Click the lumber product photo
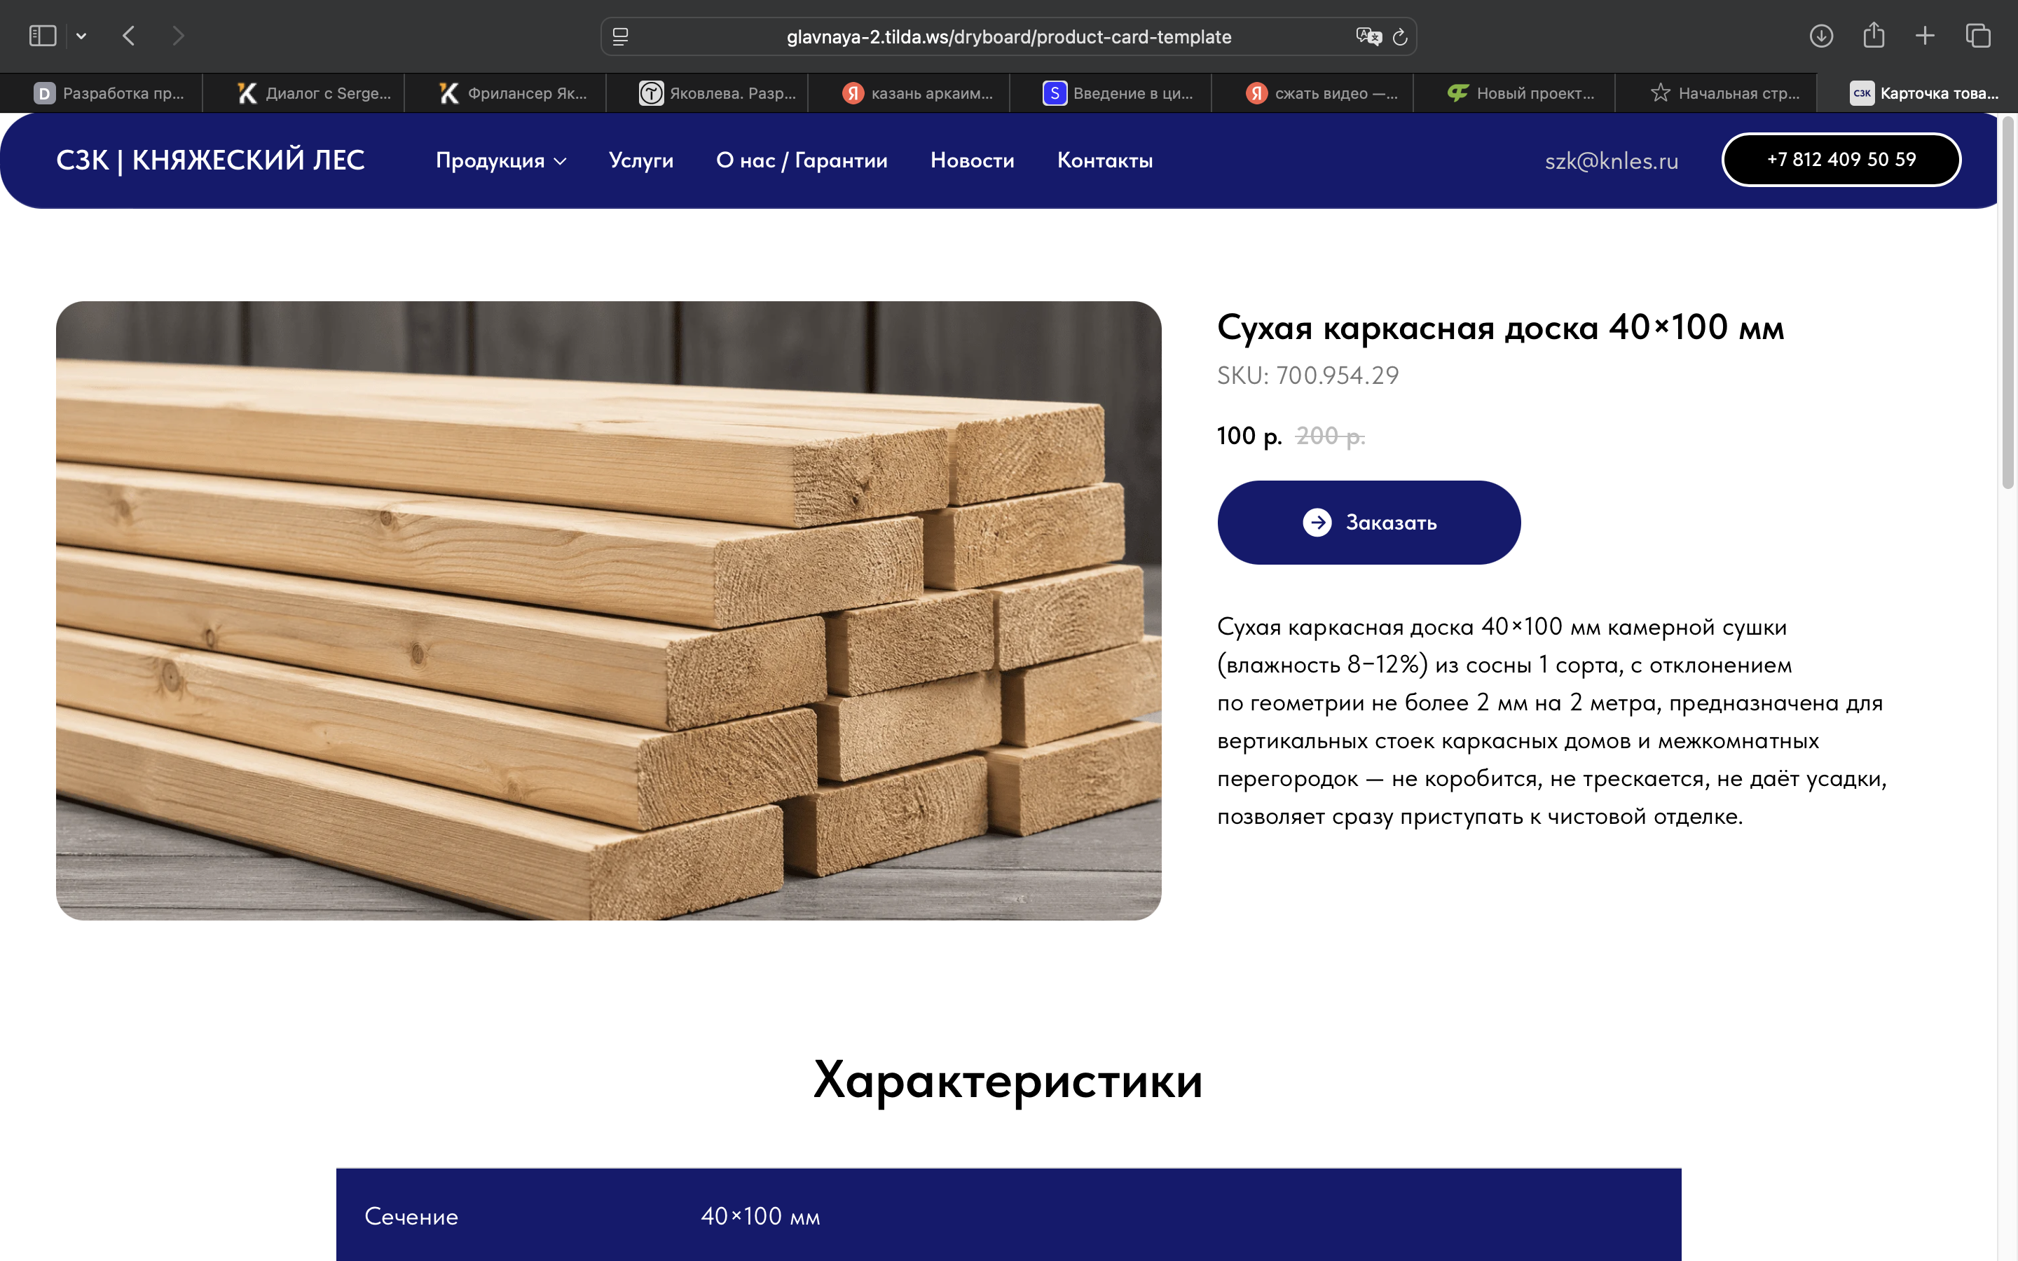 click(609, 610)
